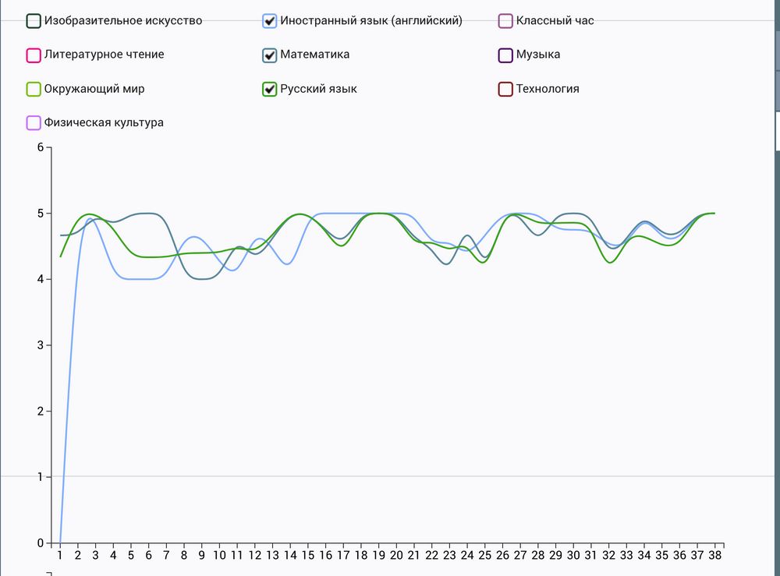Viewport: 780px width, 576px height.
Task: Turn on the Технология checkbox
Action: pyautogui.click(x=505, y=90)
